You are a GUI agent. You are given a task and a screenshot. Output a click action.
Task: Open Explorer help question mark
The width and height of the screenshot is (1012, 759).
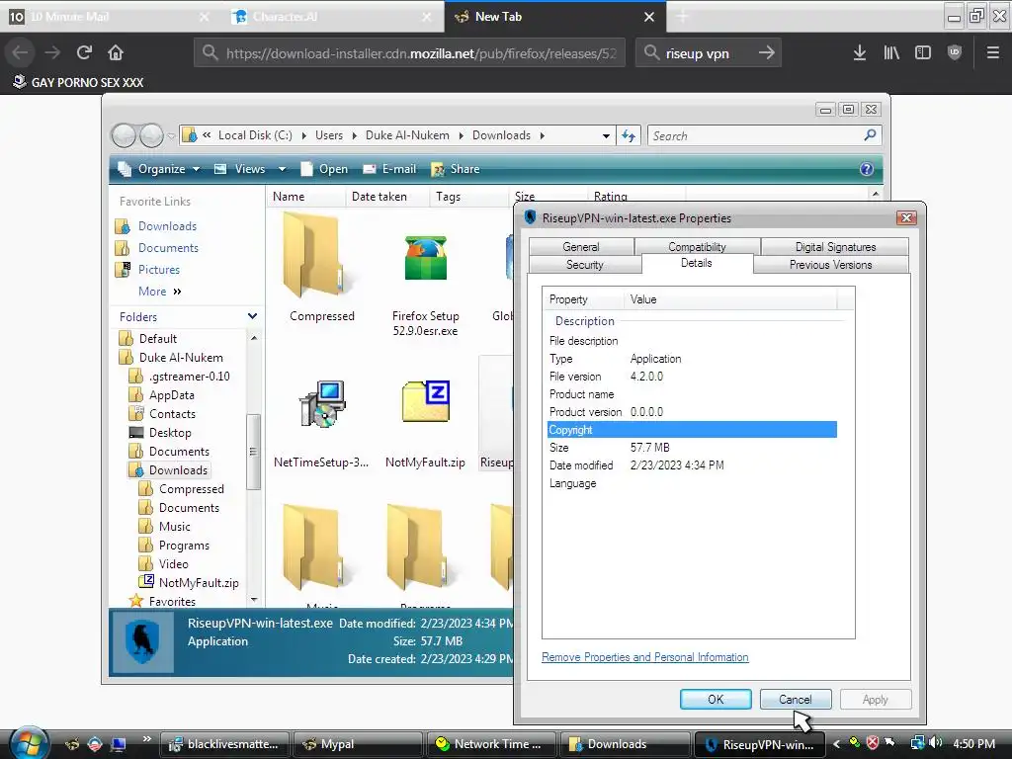(x=866, y=169)
